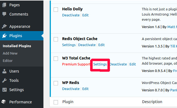Click the Users person icon
Viewport: 177px width, 108px height.
click(4, 71)
